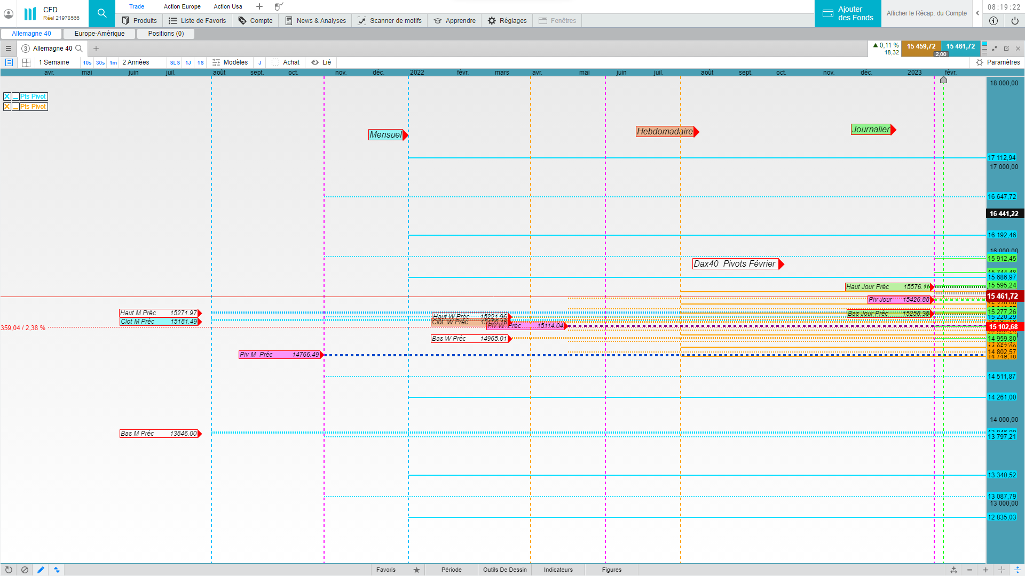Toggle the Lié eye link option
The width and height of the screenshot is (1025, 576).
click(321, 62)
